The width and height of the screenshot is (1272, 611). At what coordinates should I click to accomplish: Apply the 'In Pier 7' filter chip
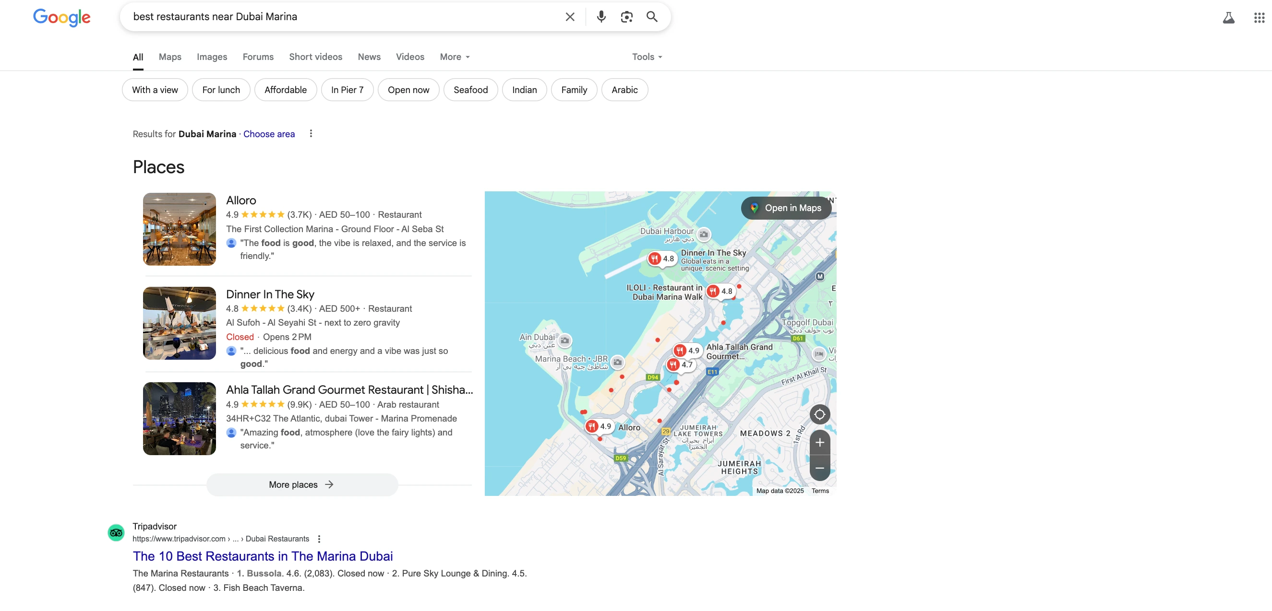pos(347,90)
